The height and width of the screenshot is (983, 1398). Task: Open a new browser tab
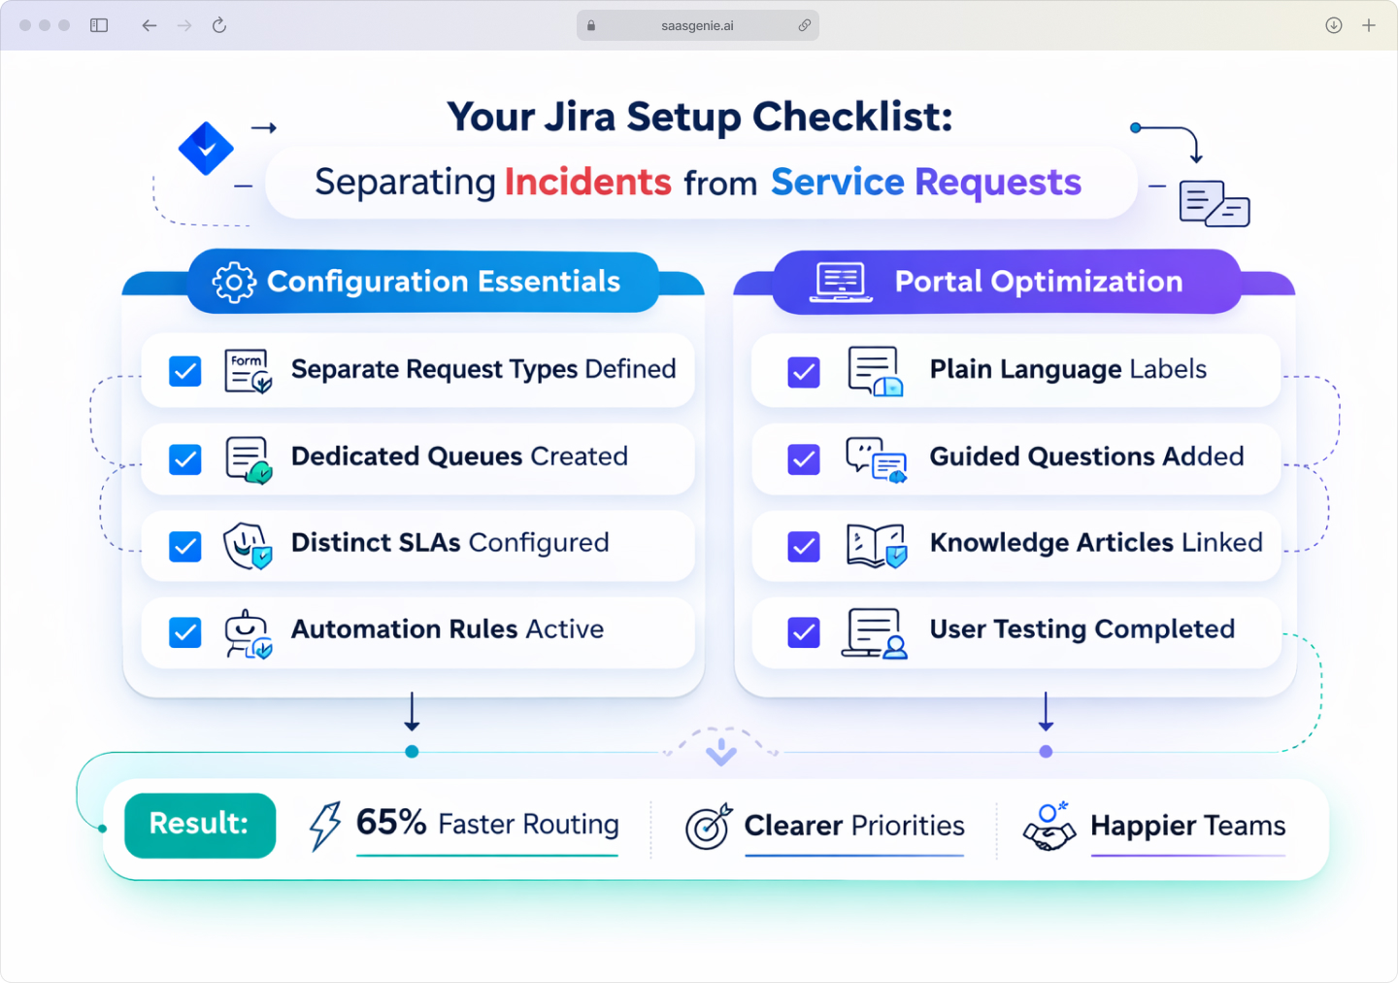[1371, 25]
